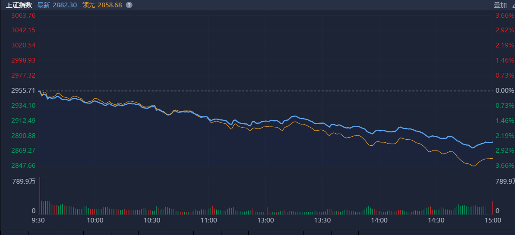Click the 15:00 closing time label

pos(493,220)
